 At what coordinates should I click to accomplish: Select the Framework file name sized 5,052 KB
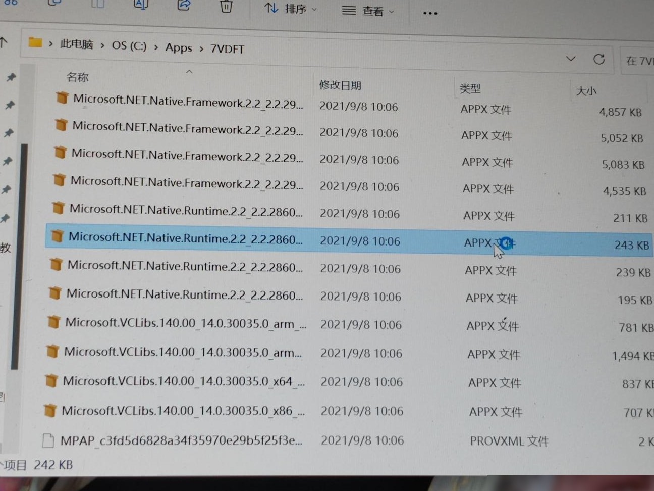[188, 128]
